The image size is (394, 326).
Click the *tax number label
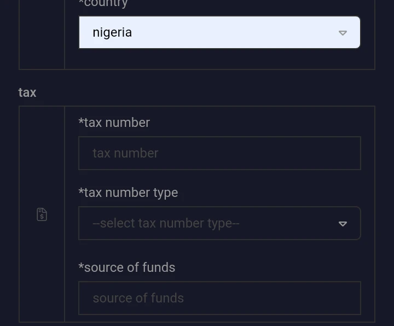tap(114, 123)
